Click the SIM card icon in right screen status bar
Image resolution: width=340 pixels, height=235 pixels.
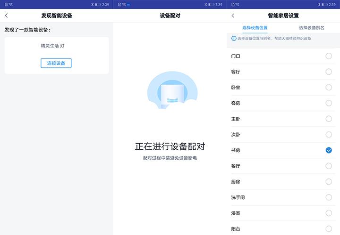click(233, 4)
